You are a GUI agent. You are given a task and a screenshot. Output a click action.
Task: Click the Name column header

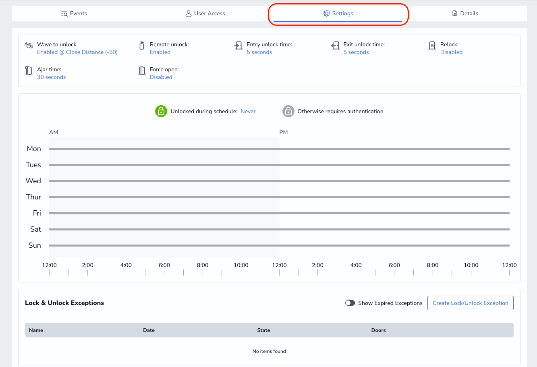coord(36,330)
